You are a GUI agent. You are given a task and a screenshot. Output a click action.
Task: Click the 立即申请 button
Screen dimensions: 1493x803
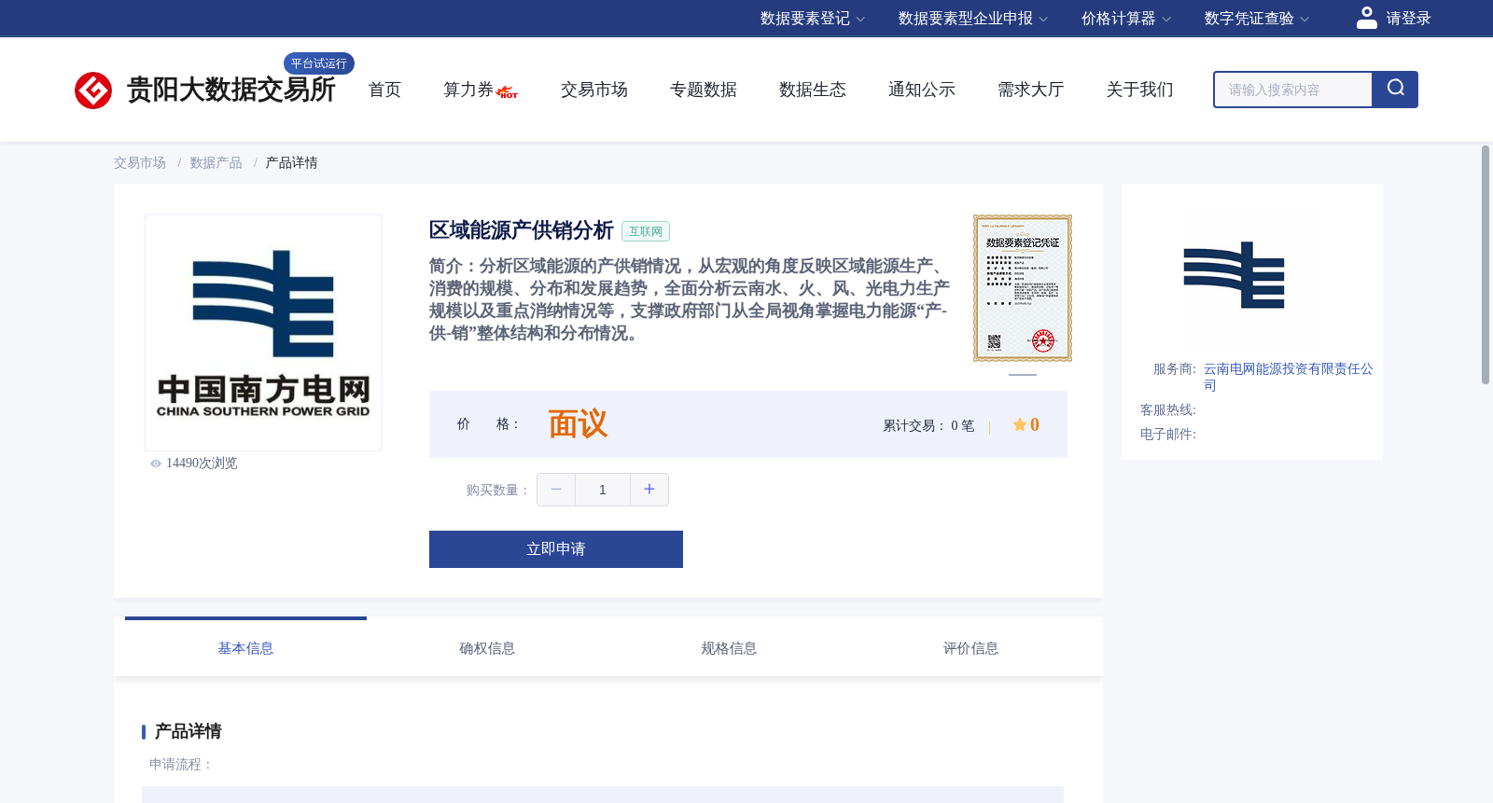point(556,549)
